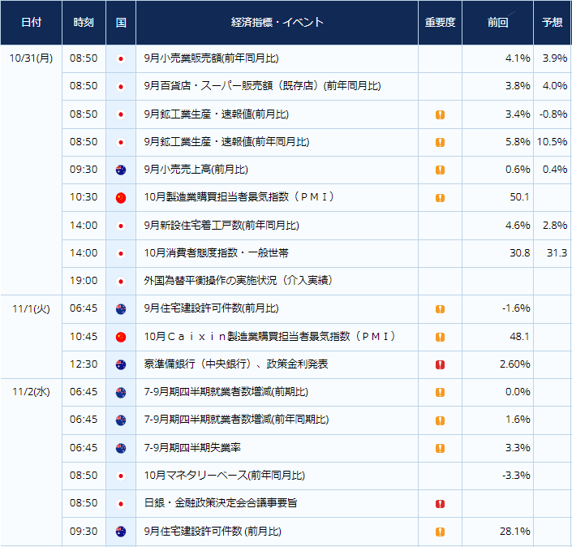
Task: Click Australia flag for 豪準備銀行政策金利発表 row
Action: click(x=121, y=364)
